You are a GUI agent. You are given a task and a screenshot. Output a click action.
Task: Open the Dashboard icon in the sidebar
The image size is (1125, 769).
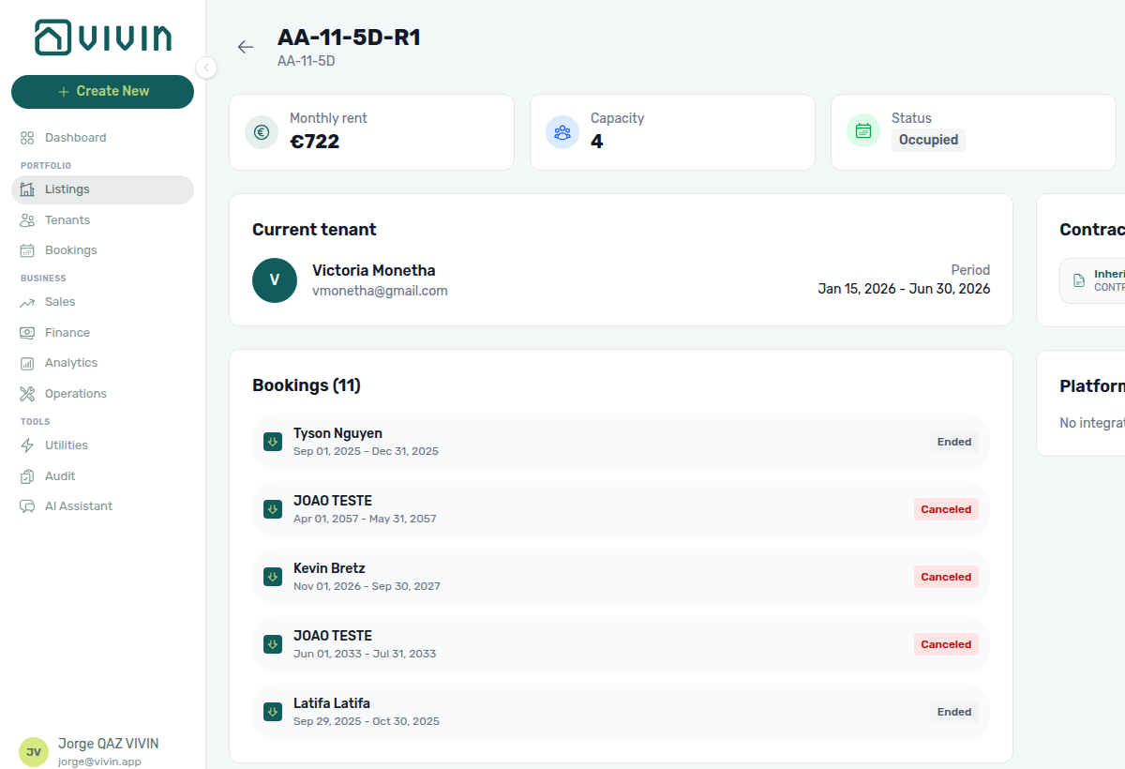(27, 138)
